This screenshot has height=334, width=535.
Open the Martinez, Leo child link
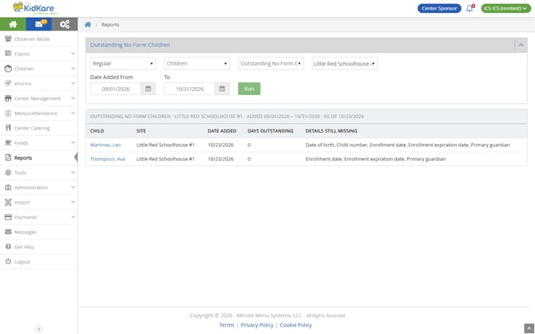[105, 145]
